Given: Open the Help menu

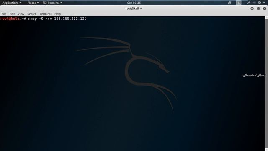Looking at the screenshot, I should [58, 14].
